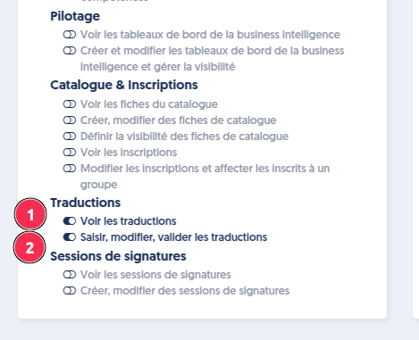Screen dimensions: 419x340
Task: Toggle Définir la visibilité des fiches de catalogue
Action: [x=70, y=137]
